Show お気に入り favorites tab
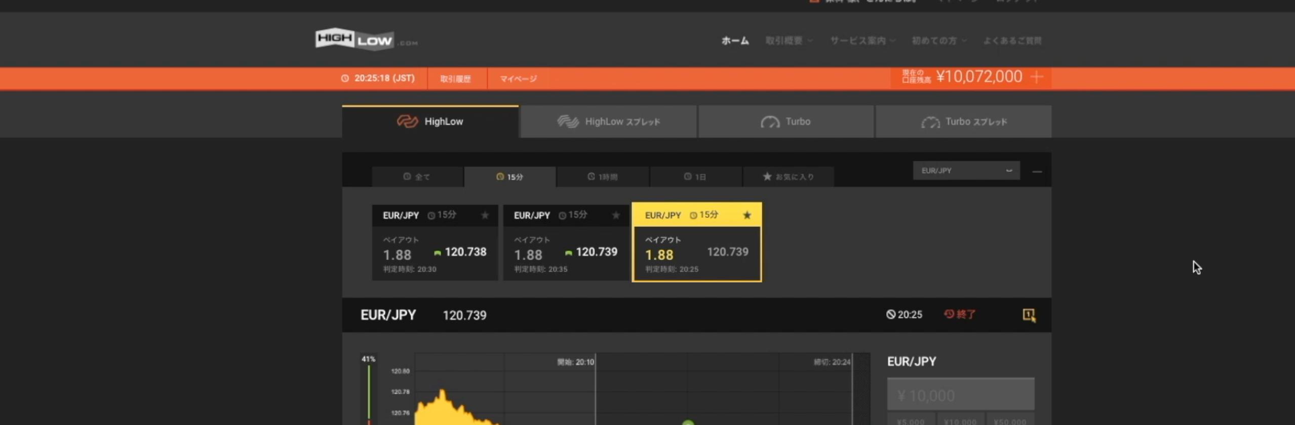Screen dimensions: 1295x425 point(788,177)
